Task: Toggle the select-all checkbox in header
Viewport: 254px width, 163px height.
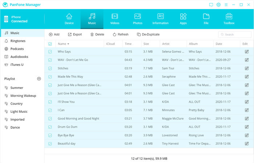Action: pyautogui.click(x=50, y=44)
